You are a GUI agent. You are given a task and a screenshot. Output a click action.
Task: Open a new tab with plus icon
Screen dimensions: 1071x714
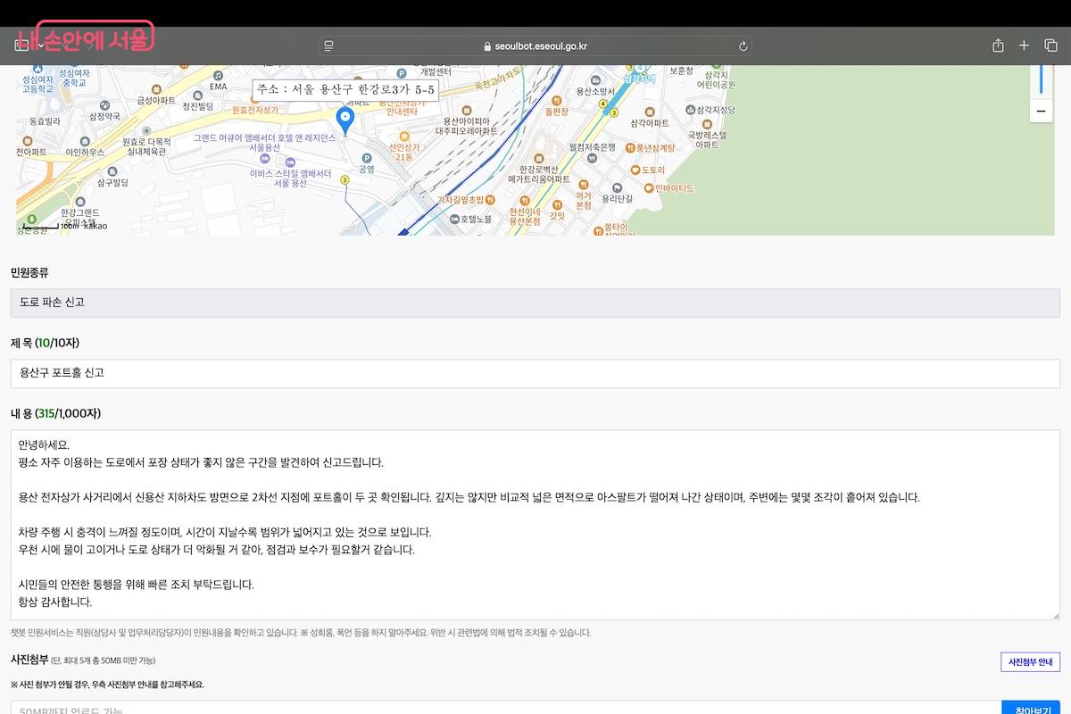[1025, 46]
